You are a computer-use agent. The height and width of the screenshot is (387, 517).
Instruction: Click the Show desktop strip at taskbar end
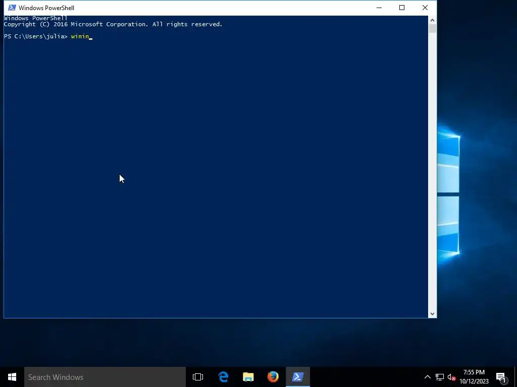pyautogui.click(x=515, y=377)
